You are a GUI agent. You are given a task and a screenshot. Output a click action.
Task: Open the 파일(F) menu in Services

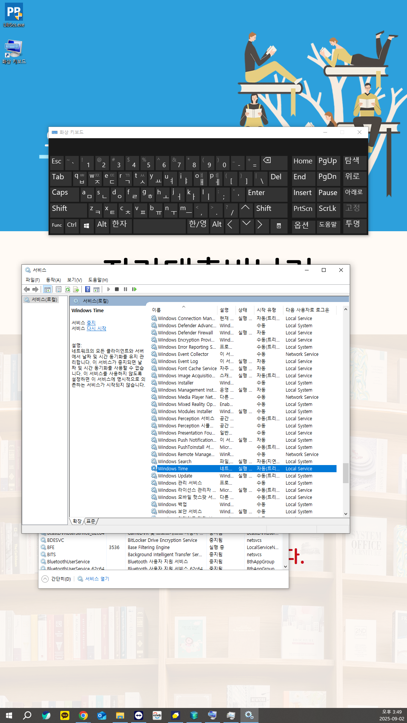tap(33, 280)
